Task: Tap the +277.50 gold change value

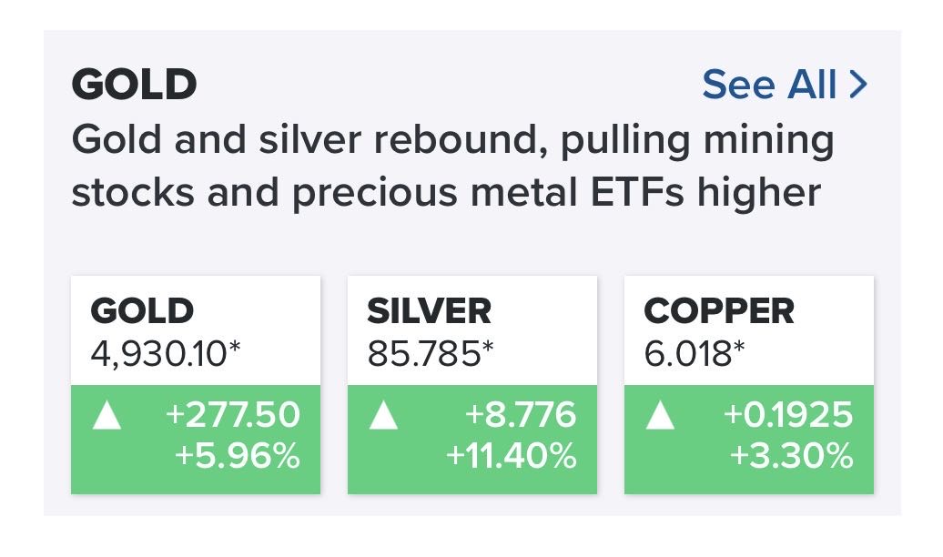Action: pyautogui.click(x=232, y=416)
